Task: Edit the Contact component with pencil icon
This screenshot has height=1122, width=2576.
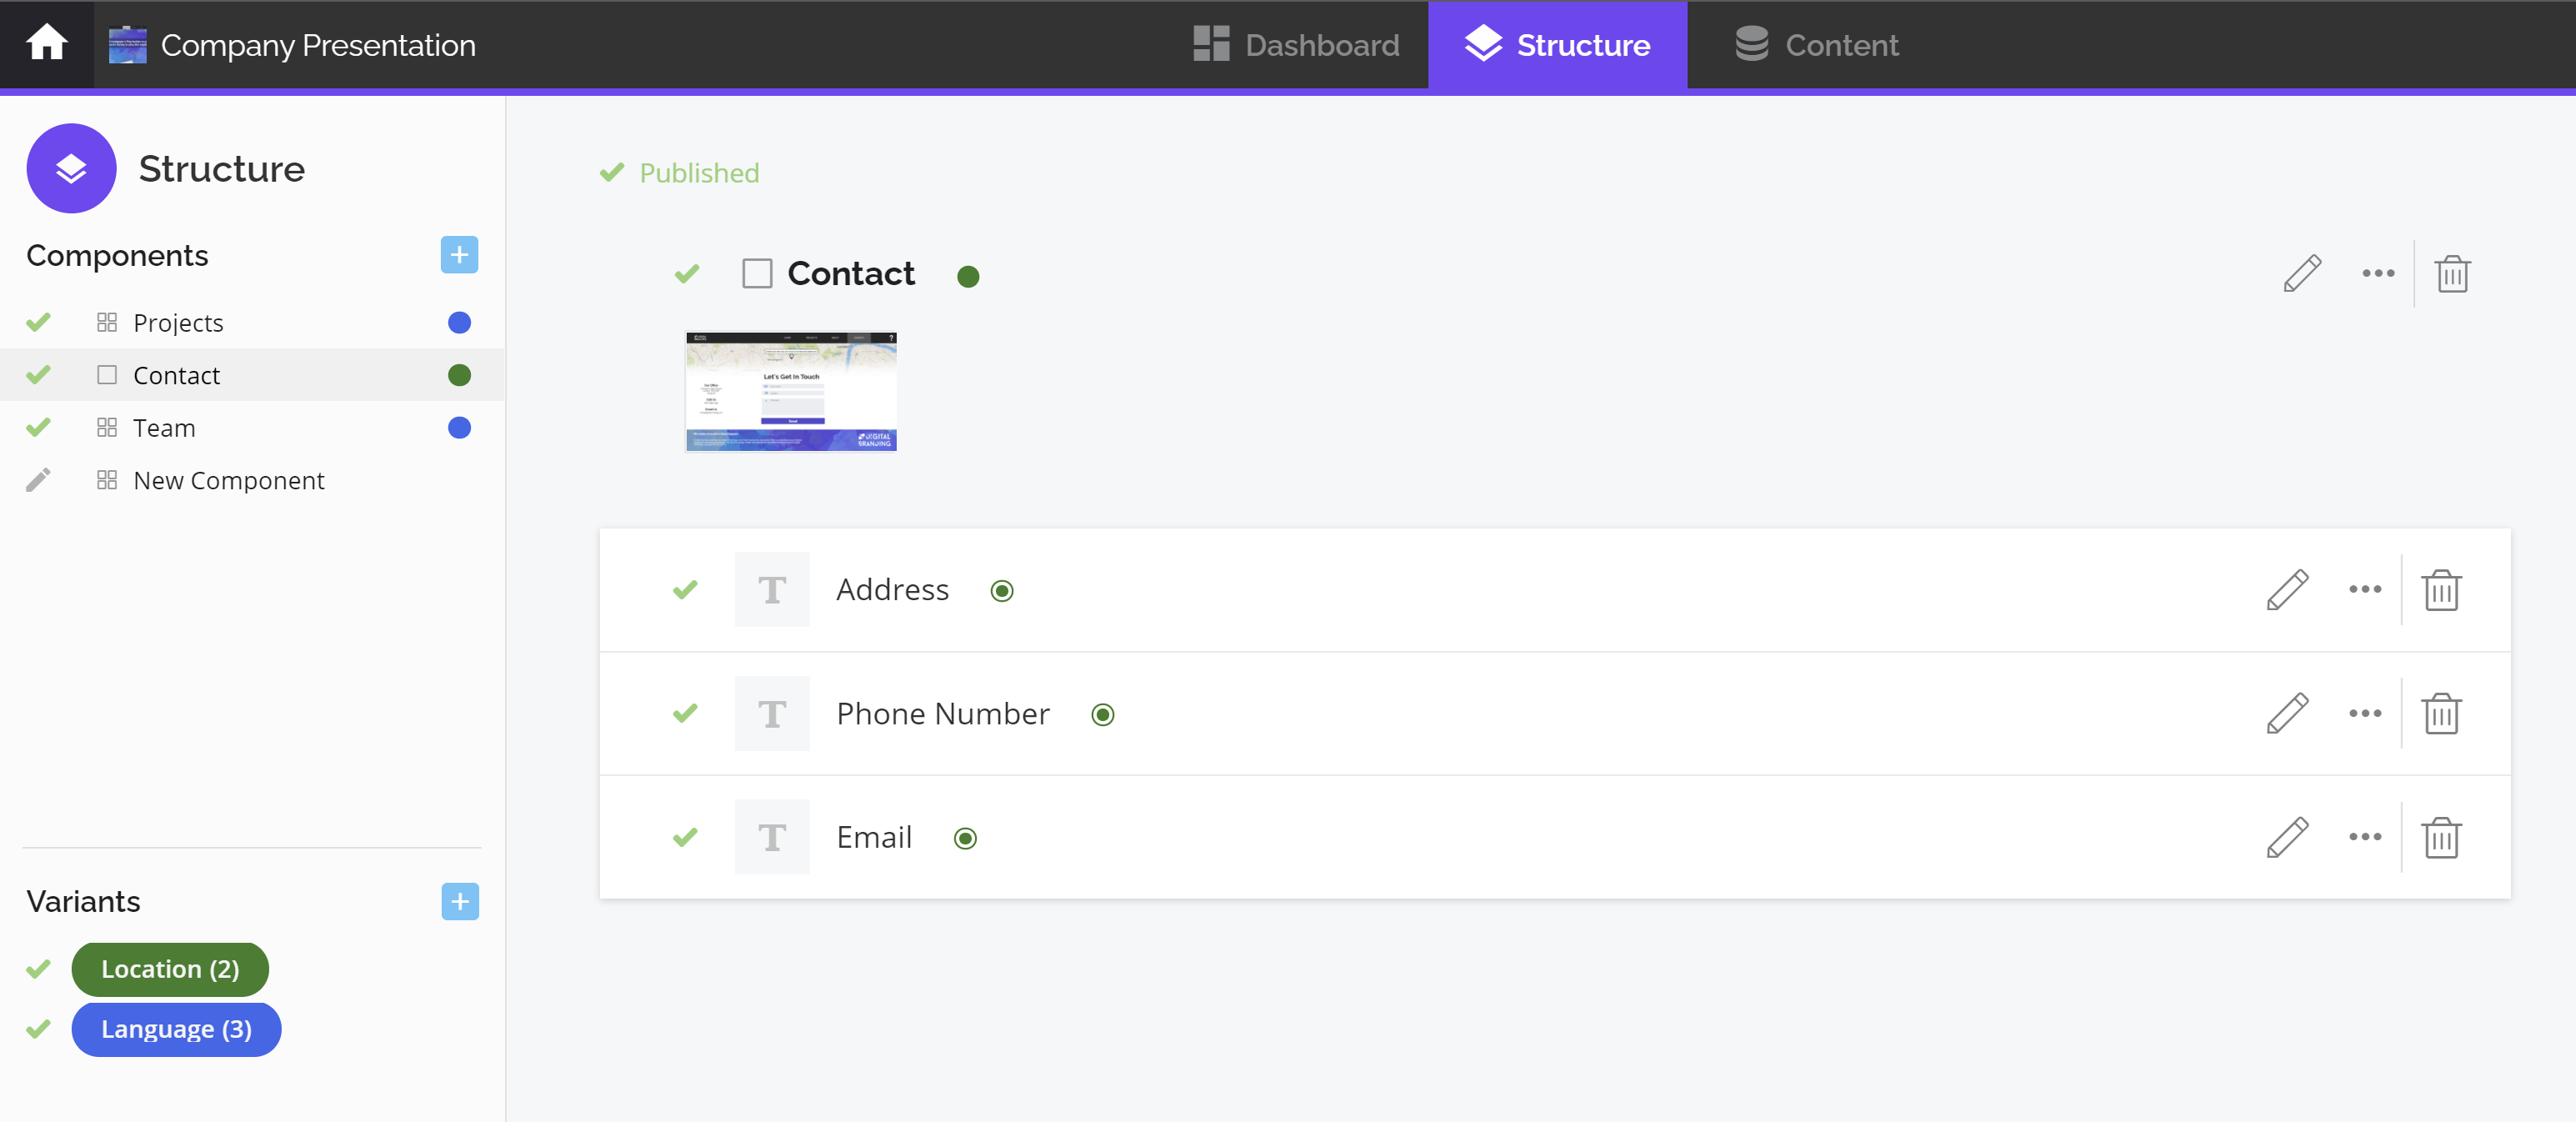Action: 2301,273
